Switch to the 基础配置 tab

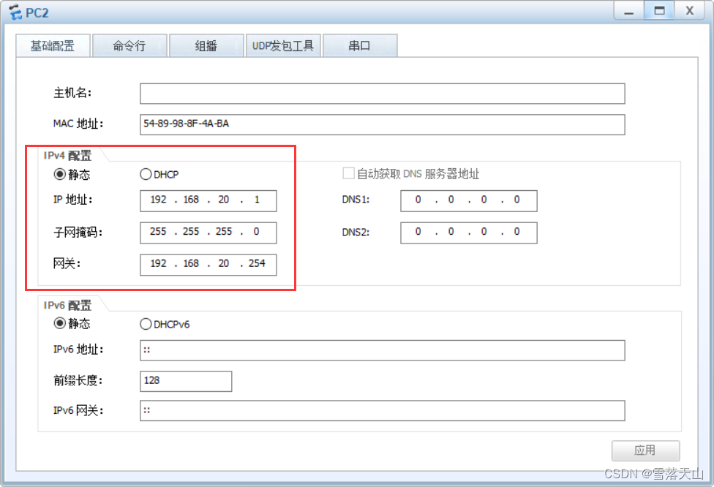click(x=53, y=46)
